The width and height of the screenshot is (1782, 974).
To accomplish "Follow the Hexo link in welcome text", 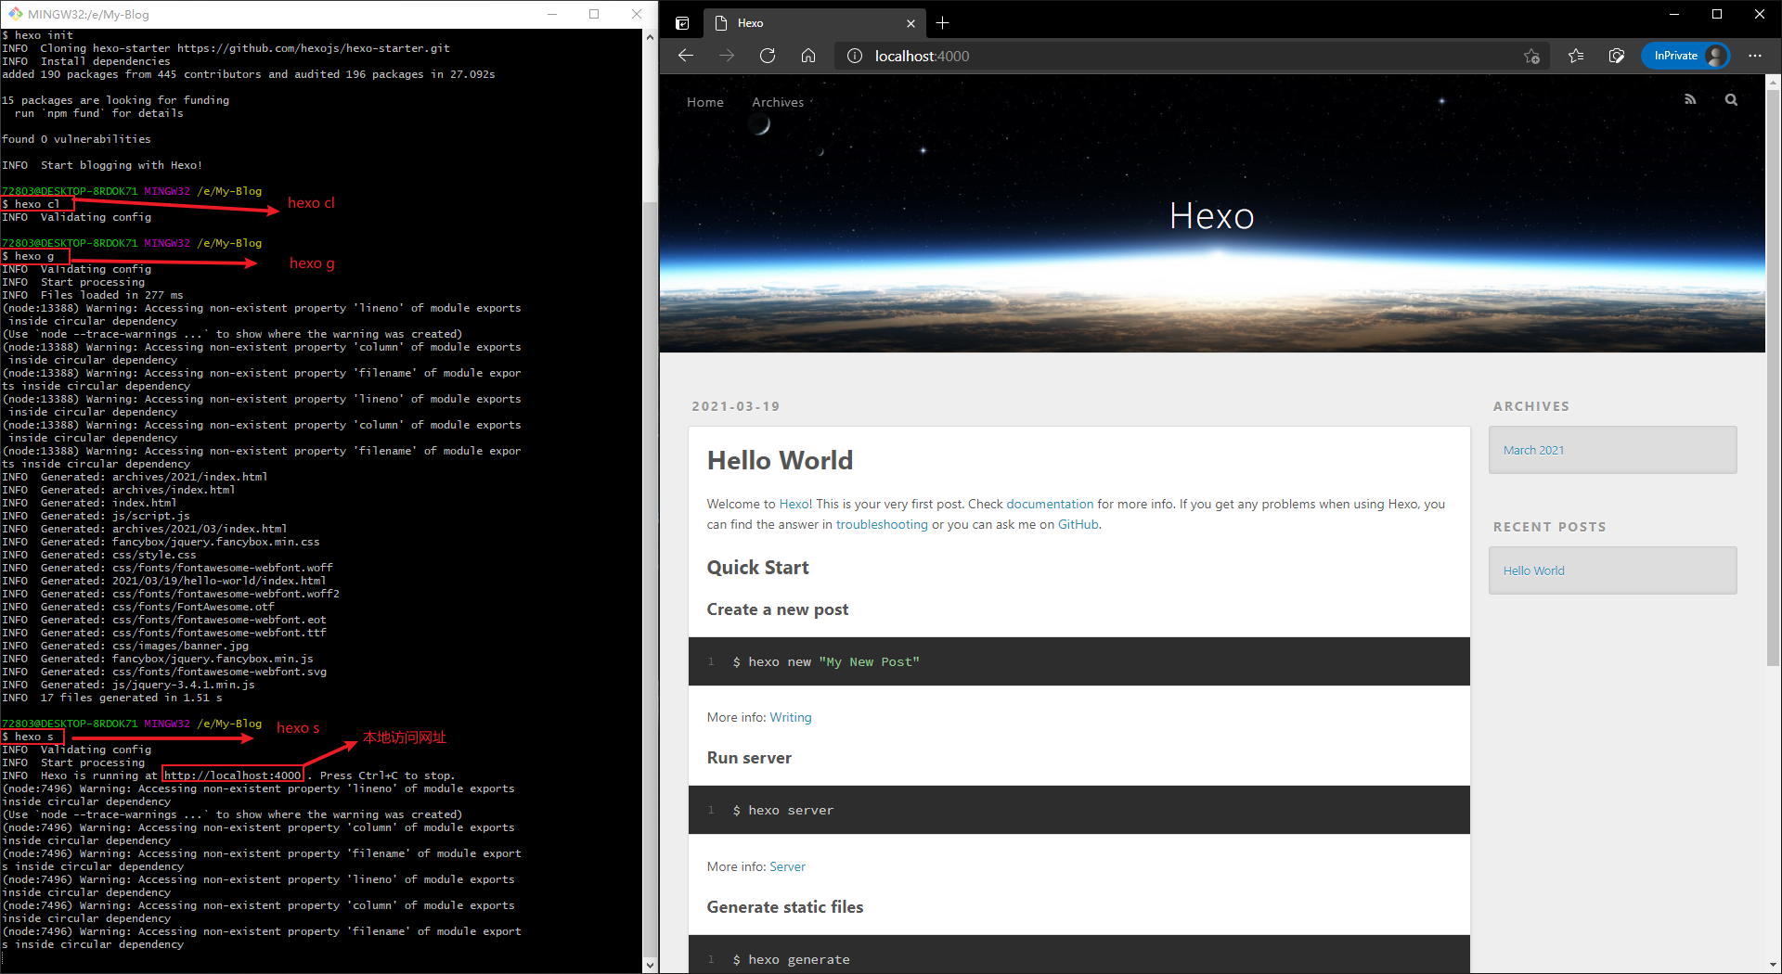I will [x=794, y=505].
